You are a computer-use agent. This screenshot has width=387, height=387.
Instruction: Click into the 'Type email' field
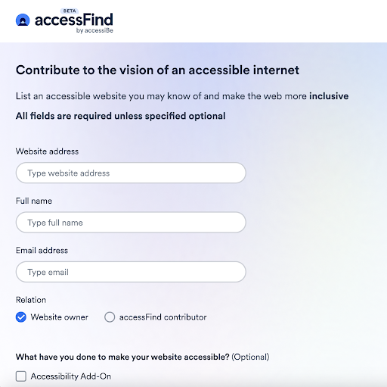coord(131,272)
